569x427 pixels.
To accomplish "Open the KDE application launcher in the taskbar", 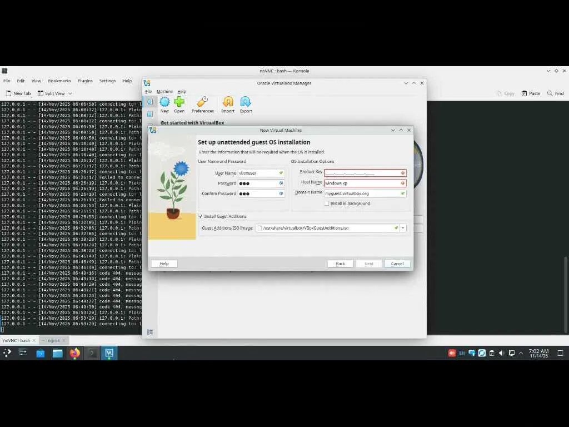I will [x=7, y=352].
